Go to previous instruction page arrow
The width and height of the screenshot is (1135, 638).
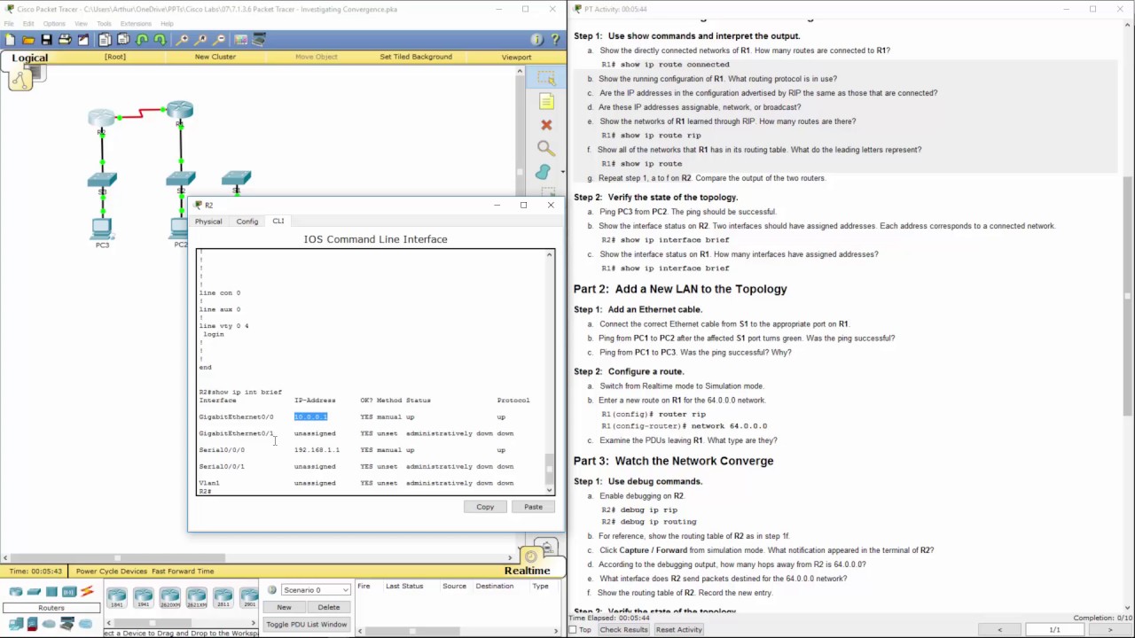[1000, 630]
